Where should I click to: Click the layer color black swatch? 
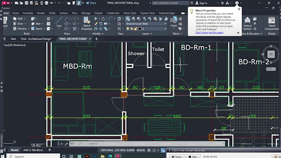click(140, 28)
